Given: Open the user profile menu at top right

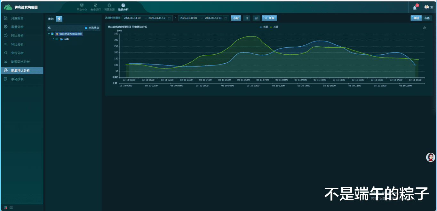Looking at the screenshot, I should [429, 7].
